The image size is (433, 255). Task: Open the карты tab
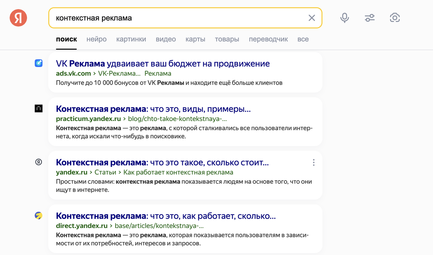[x=195, y=39]
